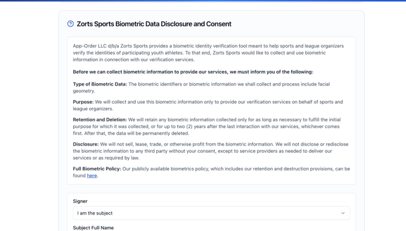The height and width of the screenshot is (231, 406).
Task: Select the "Disclosure:" bold label
Action: [x=85, y=144]
